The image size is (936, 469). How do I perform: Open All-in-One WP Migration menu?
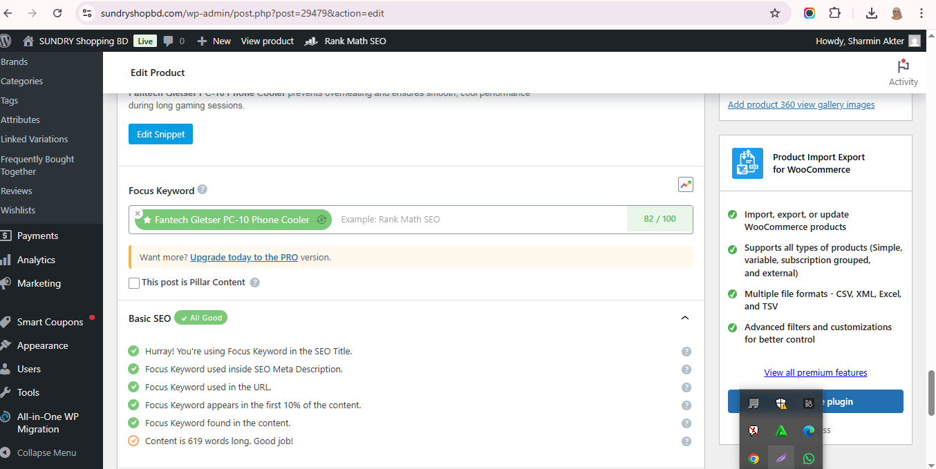click(x=48, y=423)
